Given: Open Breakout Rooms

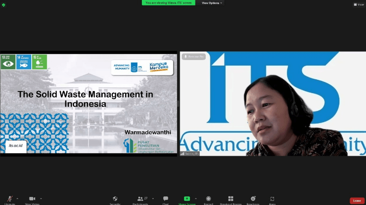Looking at the screenshot, I should [x=231, y=199].
